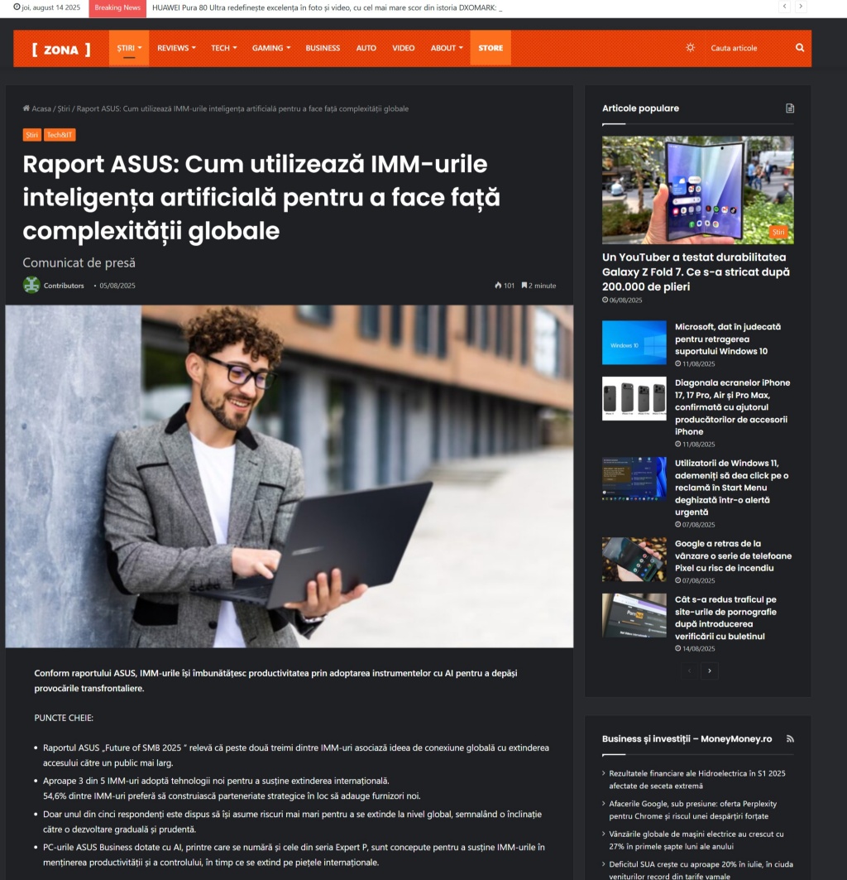Open Microsoft Windows 10 lawsuit article
This screenshot has width=847, height=880.
[x=728, y=339]
